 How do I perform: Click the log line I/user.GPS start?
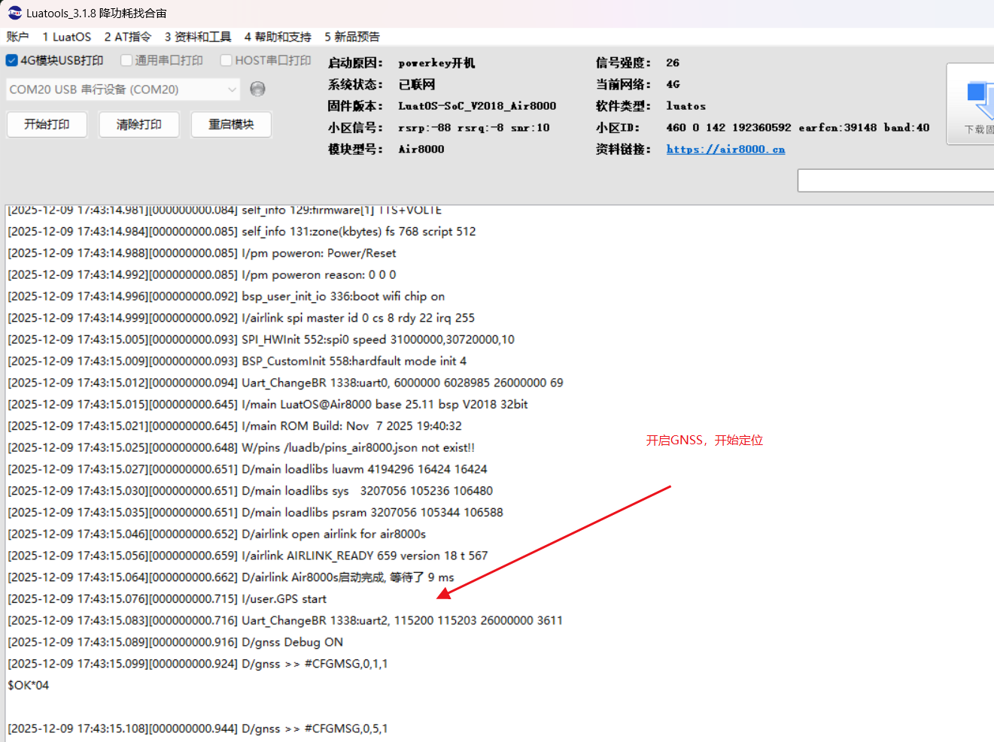(167, 599)
